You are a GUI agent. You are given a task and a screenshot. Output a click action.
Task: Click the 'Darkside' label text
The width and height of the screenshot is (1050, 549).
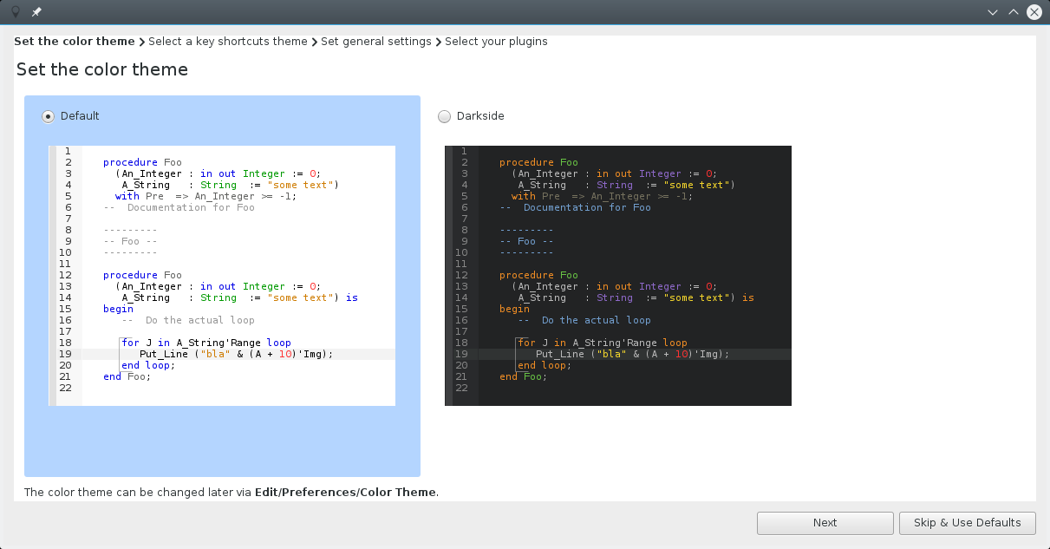pos(480,116)
